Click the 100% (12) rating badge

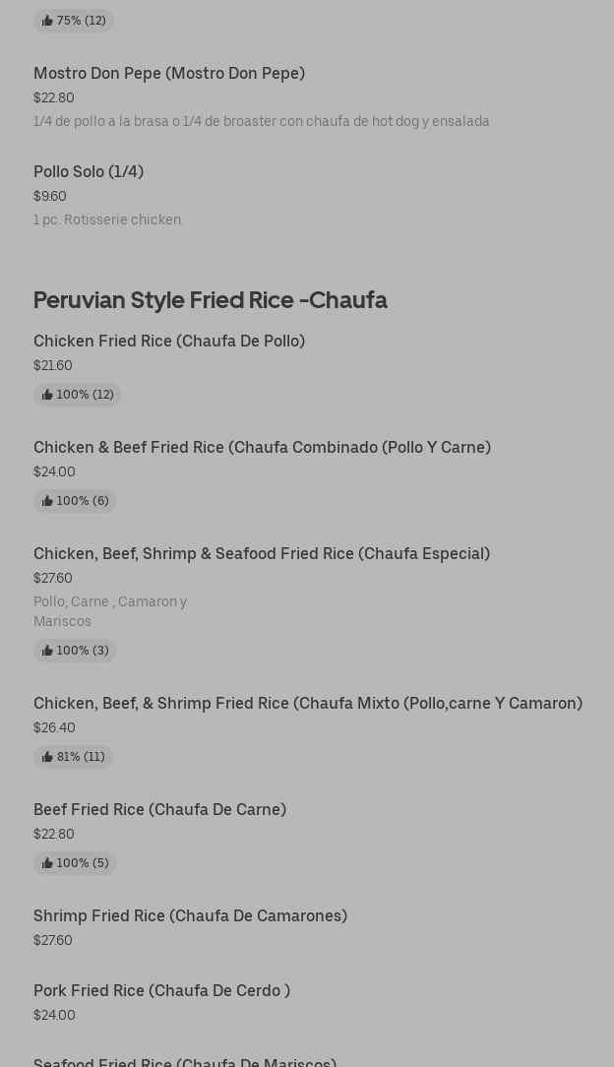click(78, 395)
